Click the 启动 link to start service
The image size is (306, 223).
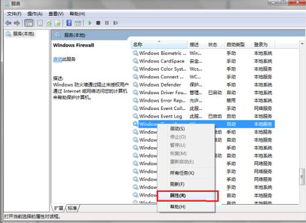(x=58, y=59)
